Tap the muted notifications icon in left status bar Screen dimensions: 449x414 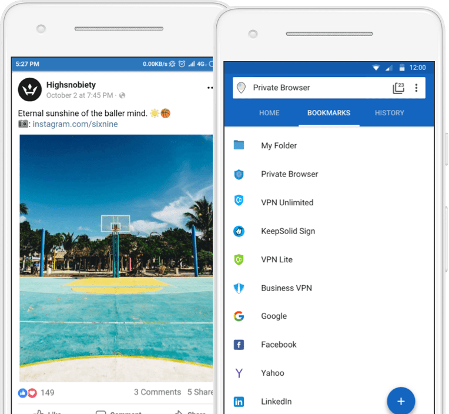tap(172, 64)
